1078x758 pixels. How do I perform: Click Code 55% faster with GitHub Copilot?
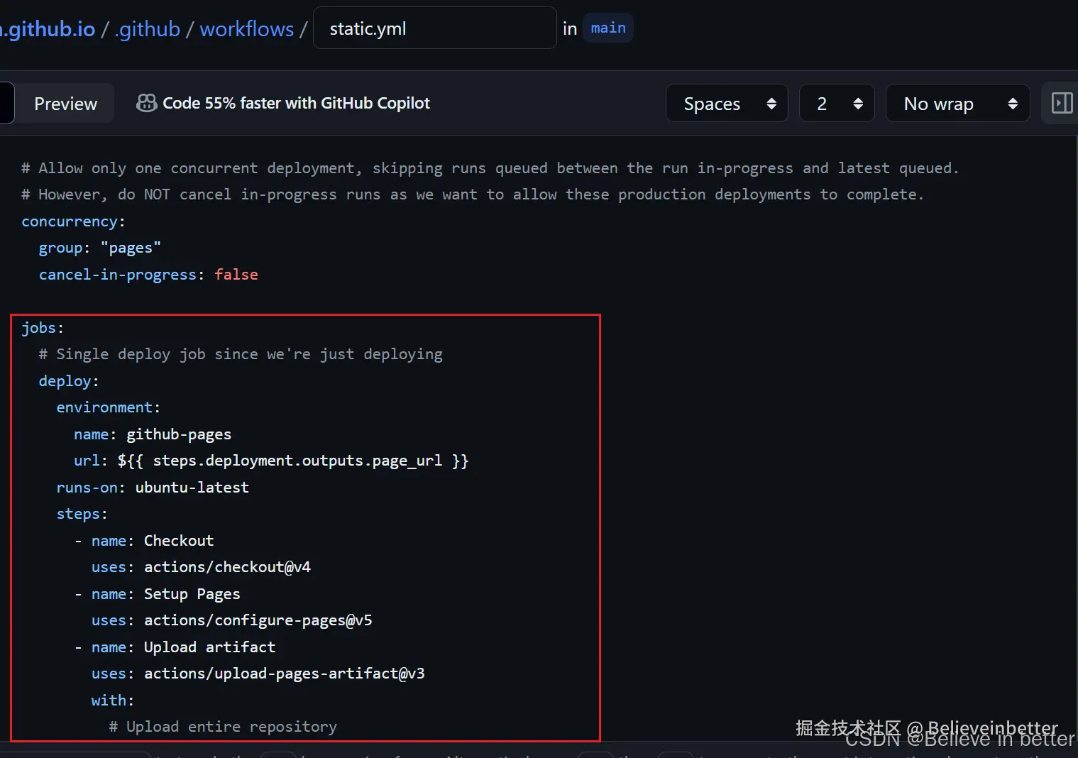point(296,104)
